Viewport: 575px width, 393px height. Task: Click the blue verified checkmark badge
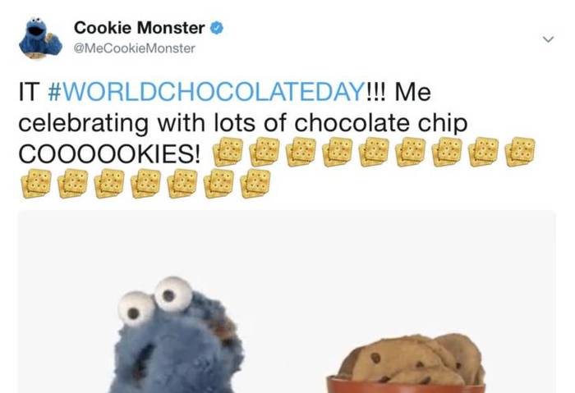point(217,28)
